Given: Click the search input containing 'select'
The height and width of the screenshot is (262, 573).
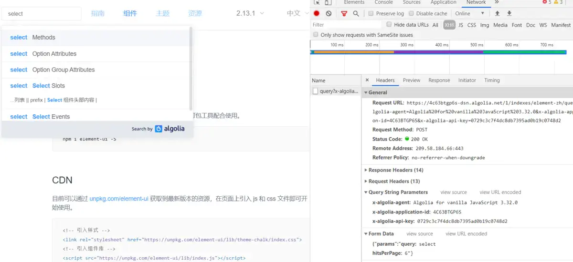Looking at the screenshot, I should [42, 13].
